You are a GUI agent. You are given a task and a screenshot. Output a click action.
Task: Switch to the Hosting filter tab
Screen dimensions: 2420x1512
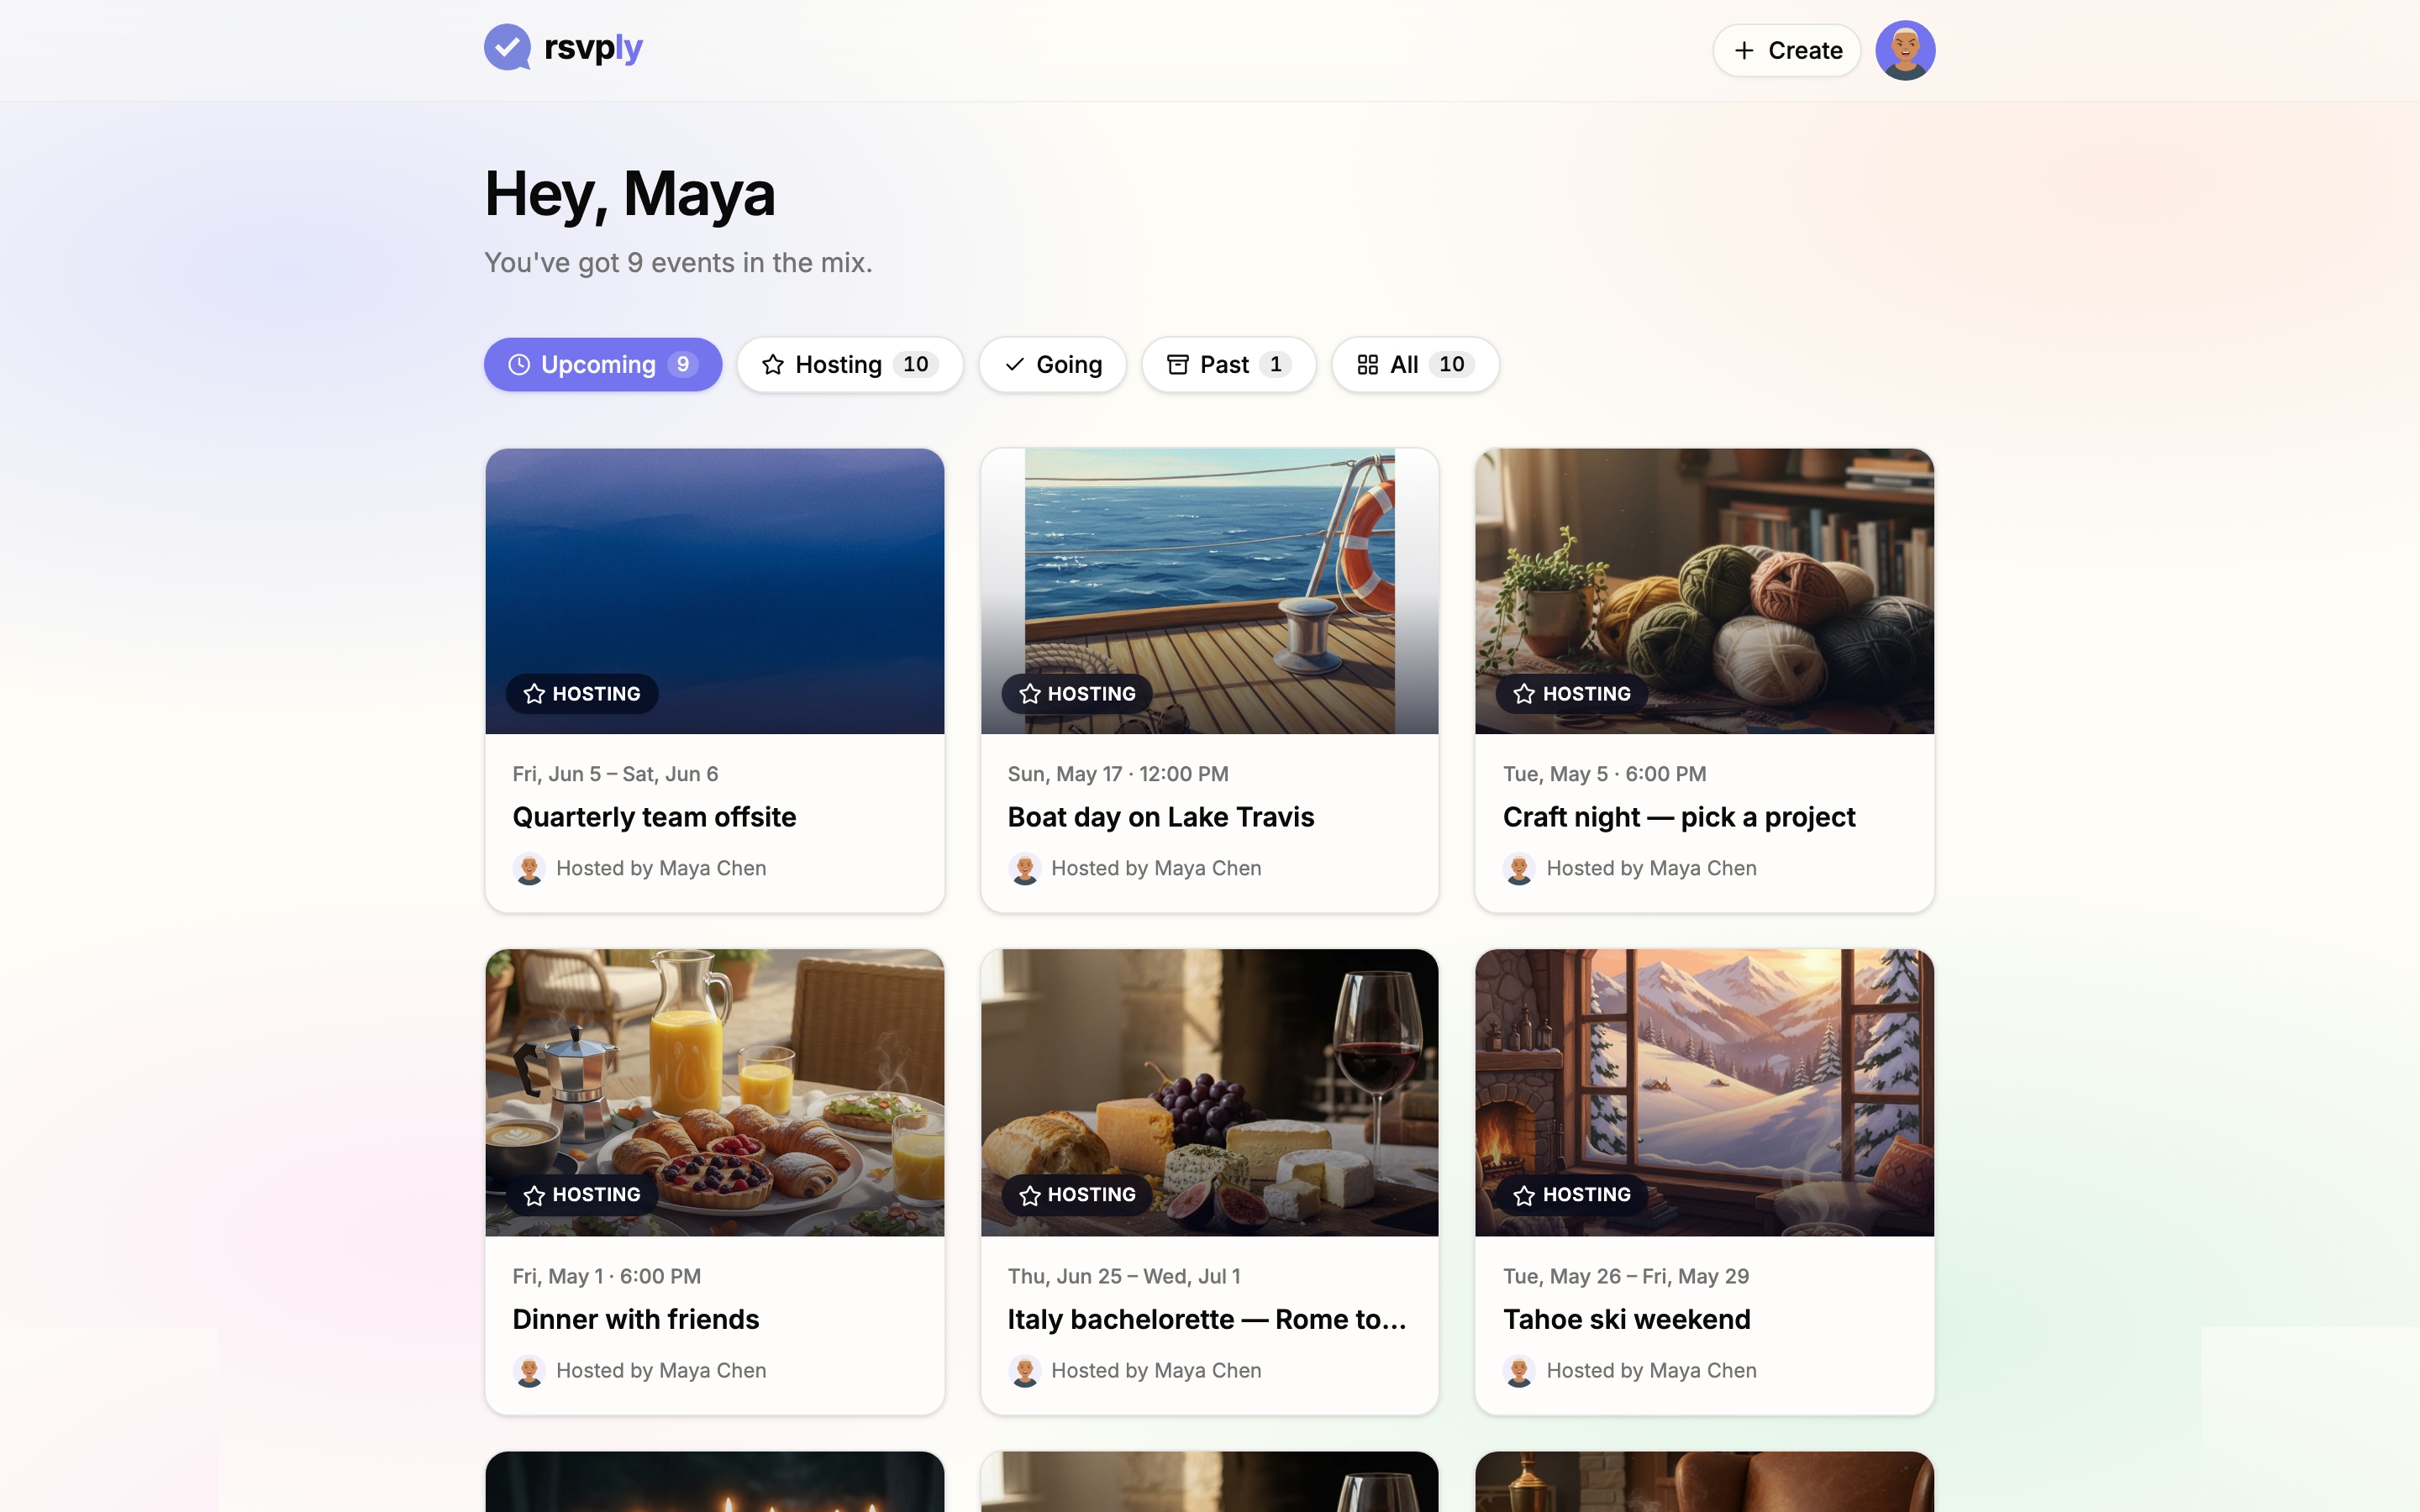coord(849,364)
